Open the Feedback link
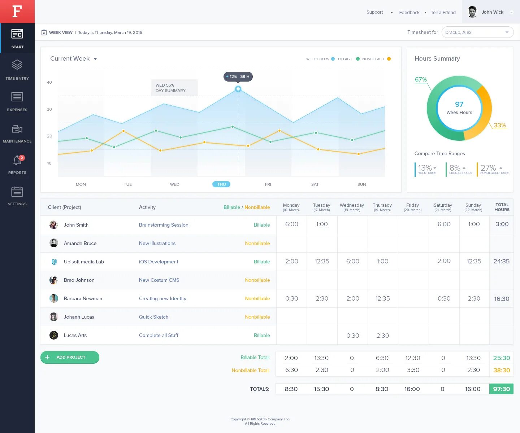Screen dimensions: 520x433 [409, 12]
